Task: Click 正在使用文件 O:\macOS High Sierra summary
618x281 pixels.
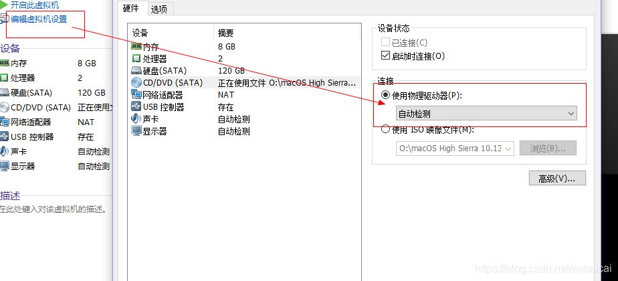Action: (287, 83)
